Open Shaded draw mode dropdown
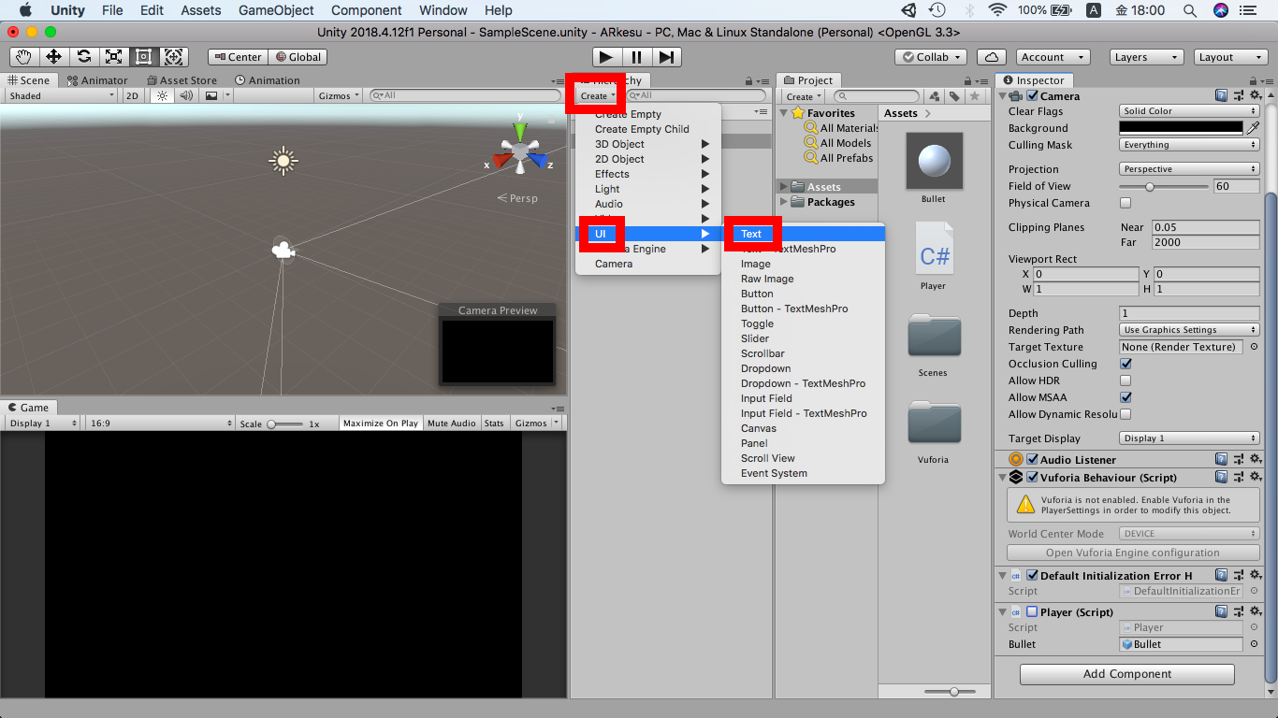The height and width of the screenshot is (718, 1278). point(62,95)
